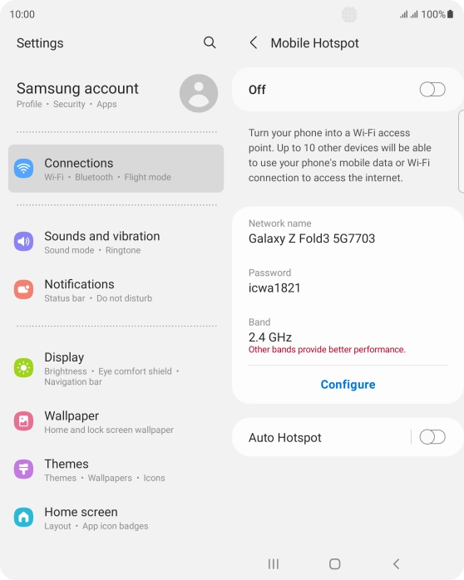Enable the Auto Hotspot toggle
Screen dimensions: 464x580
click(x=432, y=437)
